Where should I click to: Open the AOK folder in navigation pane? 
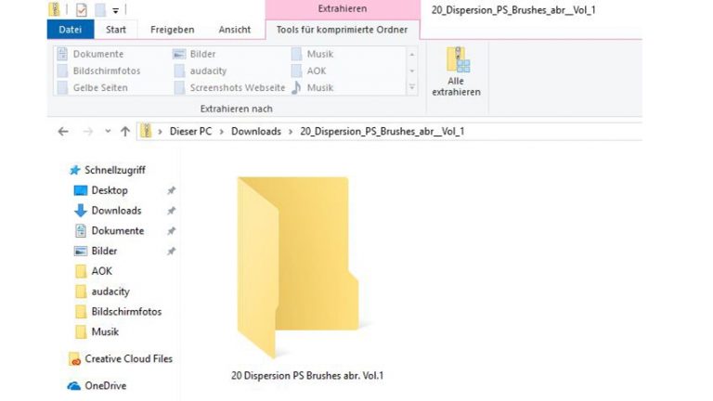(101, 271)
